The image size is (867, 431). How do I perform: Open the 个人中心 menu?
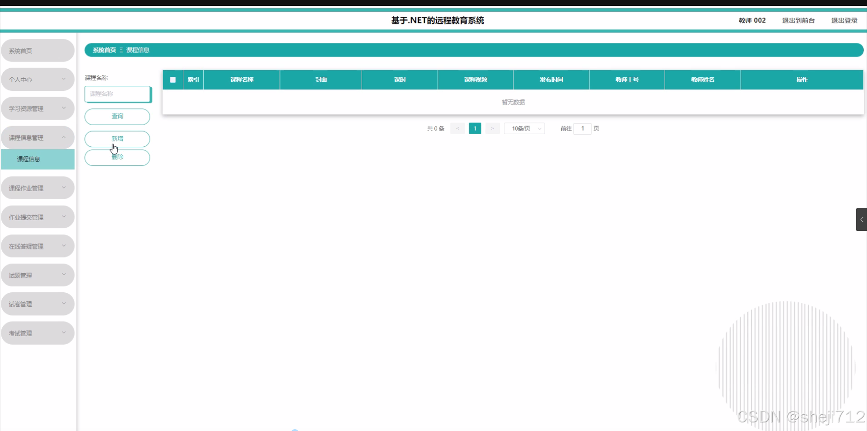tap(37, 79)
